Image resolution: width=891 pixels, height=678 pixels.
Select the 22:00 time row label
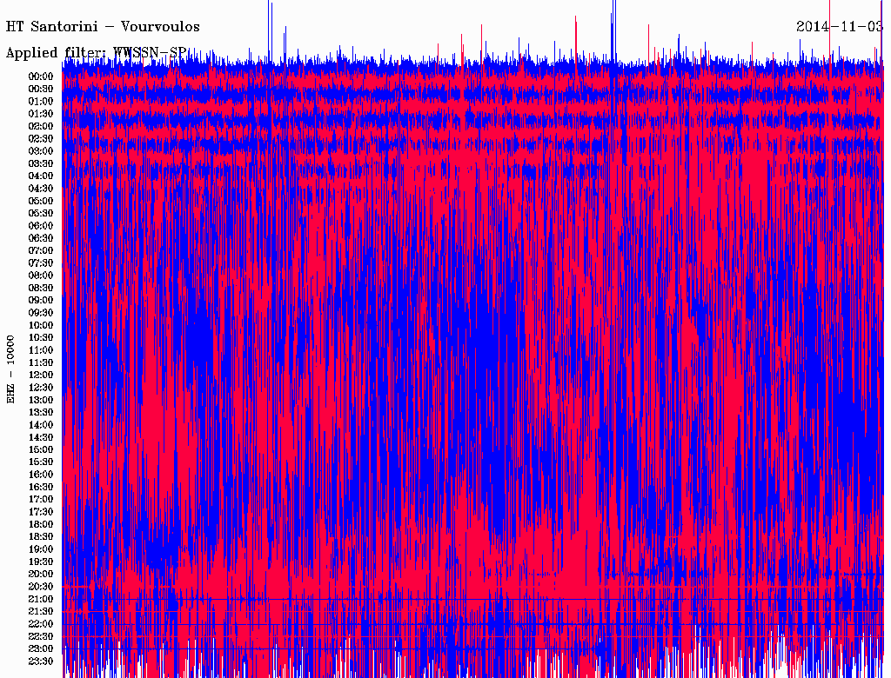[x=41, y=623]
